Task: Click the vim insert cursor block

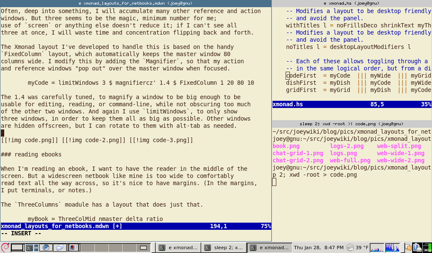Action: pos(3,133)
